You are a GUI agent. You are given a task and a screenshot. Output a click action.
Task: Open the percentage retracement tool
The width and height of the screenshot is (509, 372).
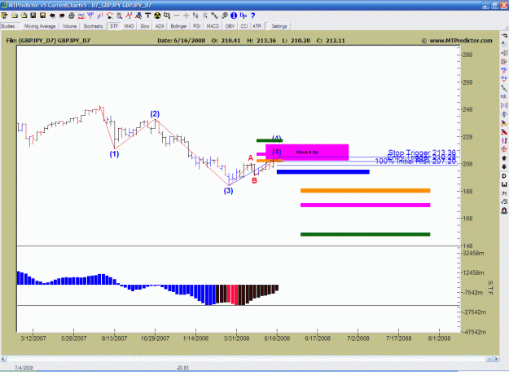coord(195,15)
